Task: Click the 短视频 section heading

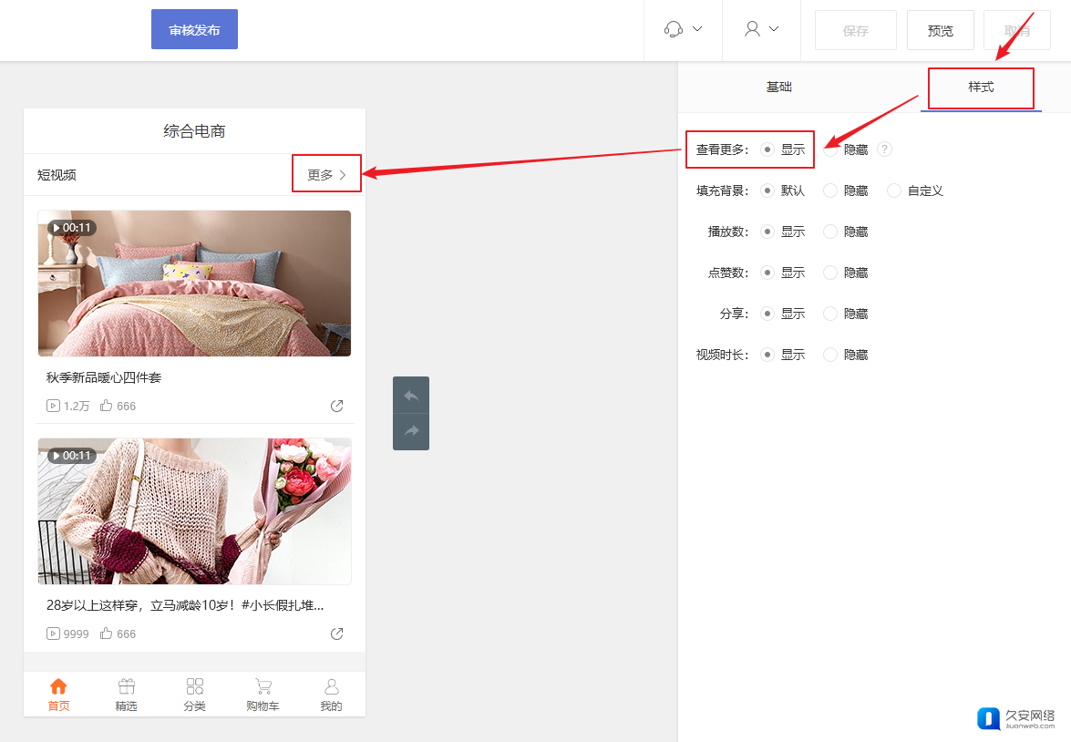Action: click(57, 175)
